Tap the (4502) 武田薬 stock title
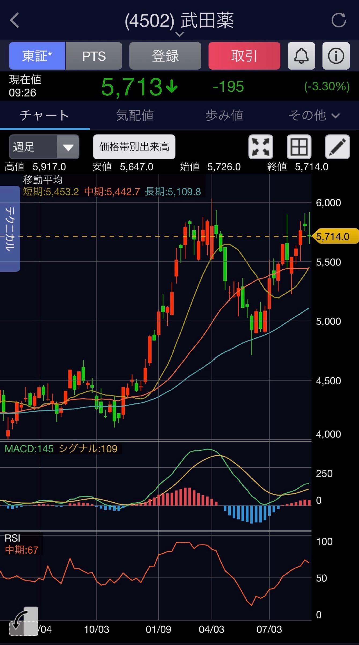 [179, 21]
